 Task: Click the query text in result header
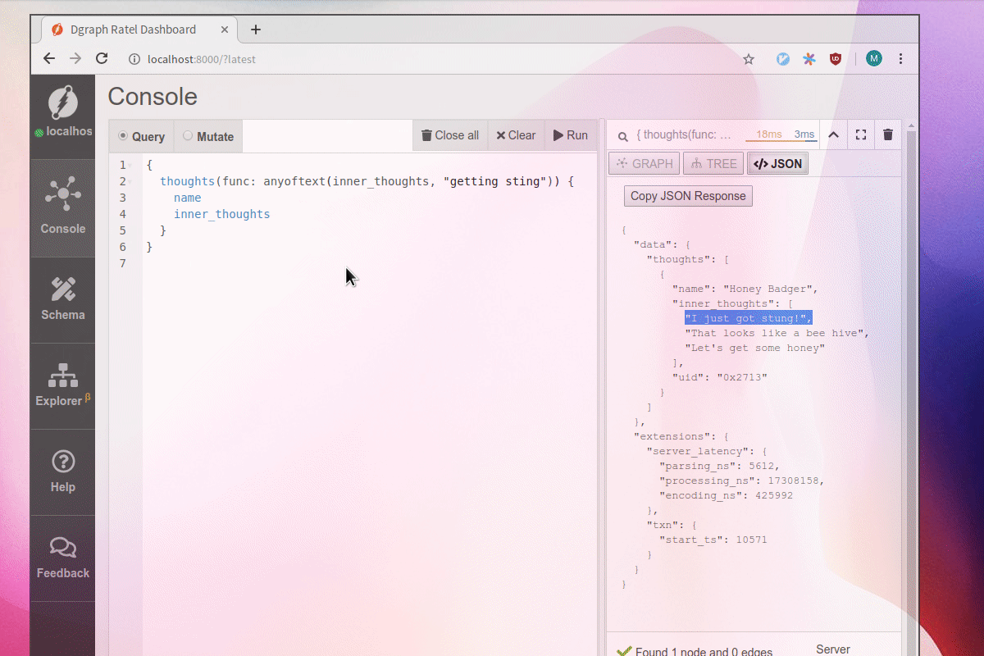(684, 135)
